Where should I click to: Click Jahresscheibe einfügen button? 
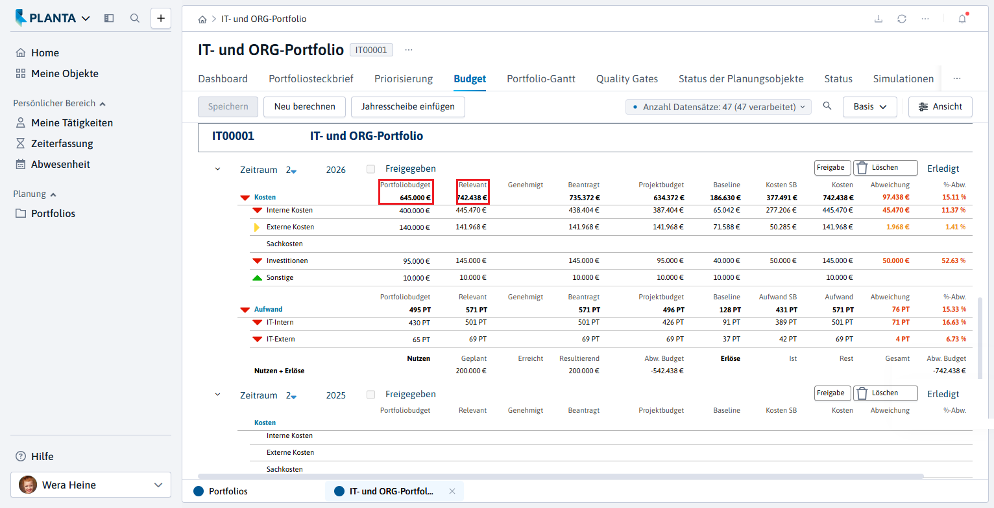(x=408, y=107)
